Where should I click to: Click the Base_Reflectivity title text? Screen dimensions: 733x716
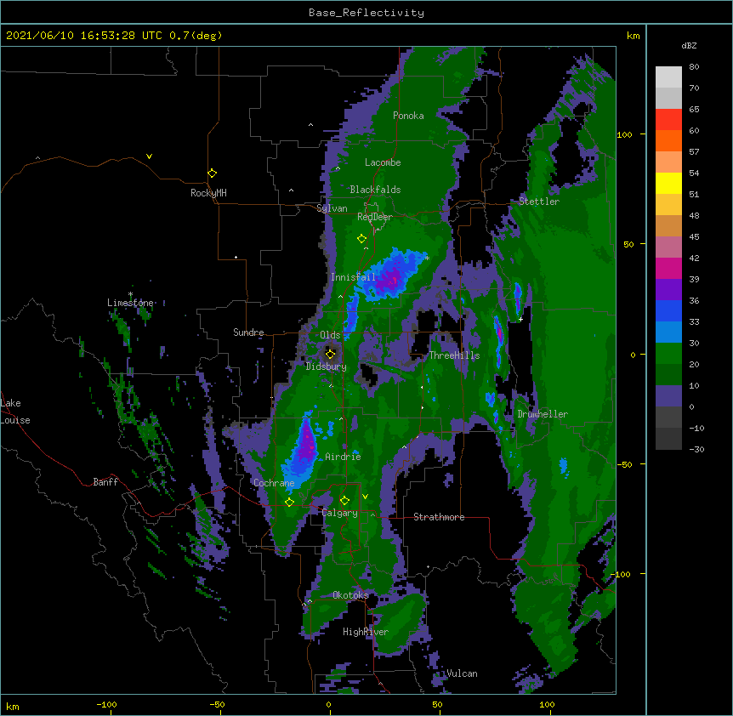tap(366, 13)
